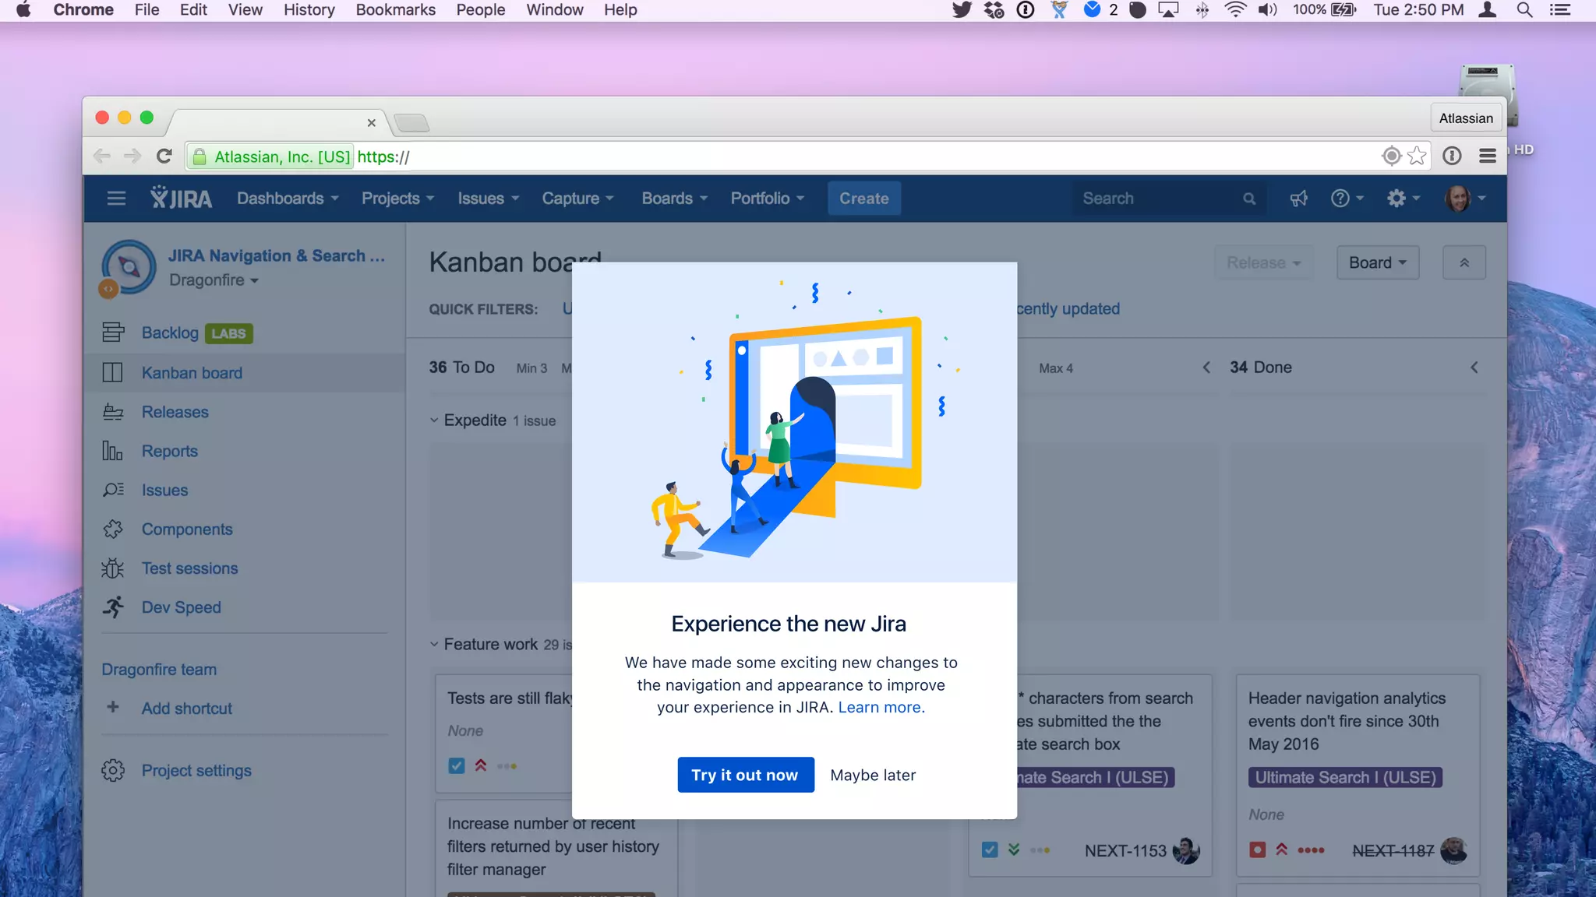Click the blue task checkbox on the Tests are still flaky card

(457, 765)
